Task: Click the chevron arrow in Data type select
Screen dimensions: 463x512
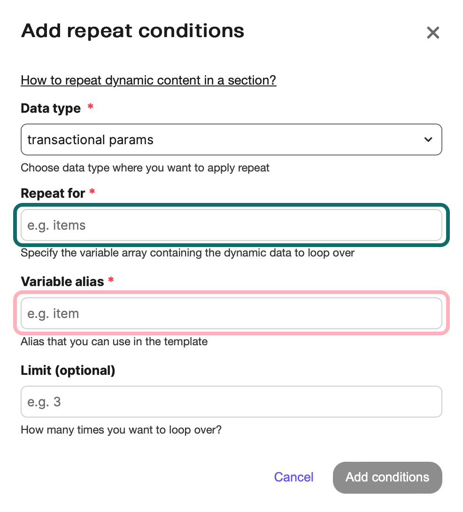Action: point(428,140)
